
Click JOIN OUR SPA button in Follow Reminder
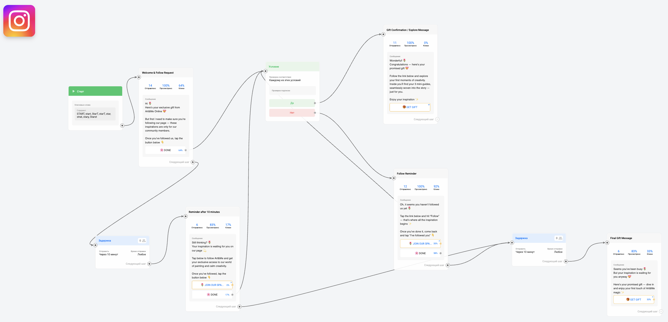pyautogui.click(x=420, y=244)
